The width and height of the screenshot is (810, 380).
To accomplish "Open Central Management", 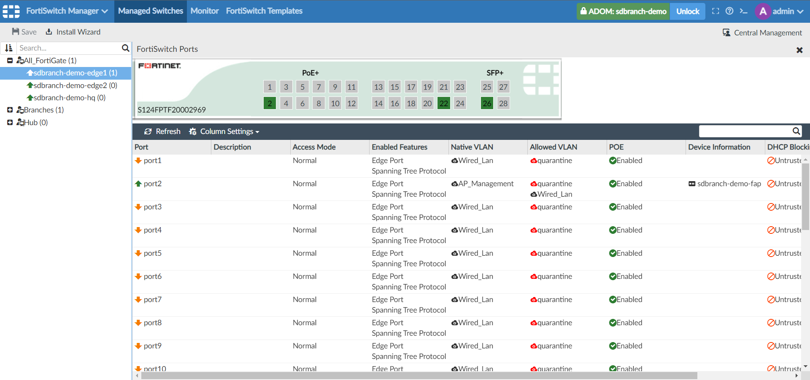I will (762, 33).
